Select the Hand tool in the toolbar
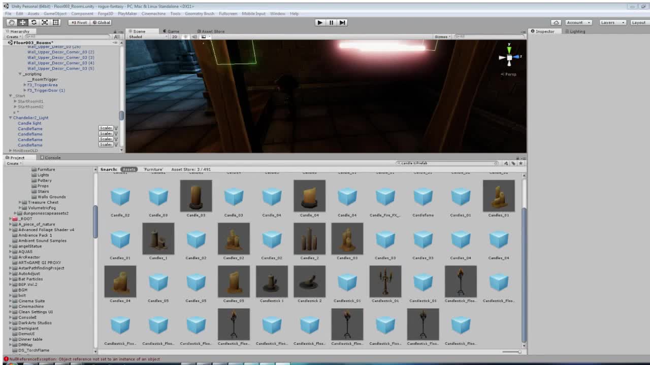 [x=11, y=22]
